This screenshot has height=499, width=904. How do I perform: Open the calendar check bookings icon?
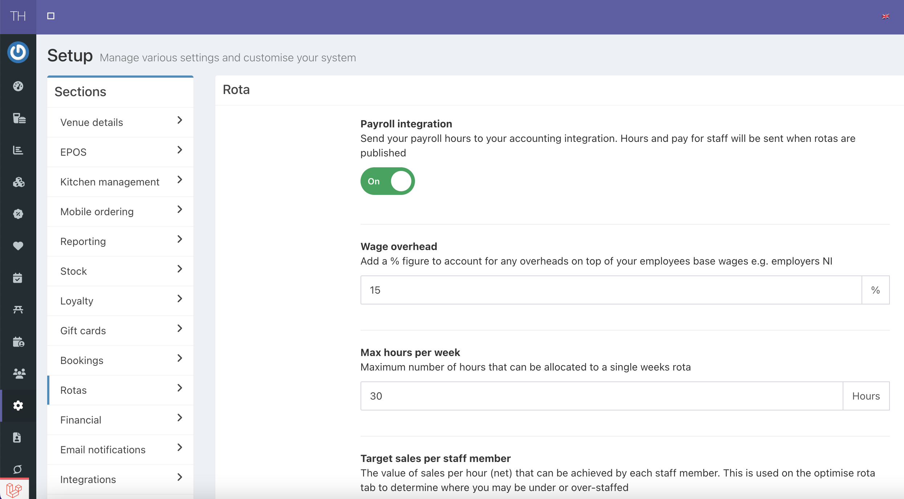click(18, 278)
